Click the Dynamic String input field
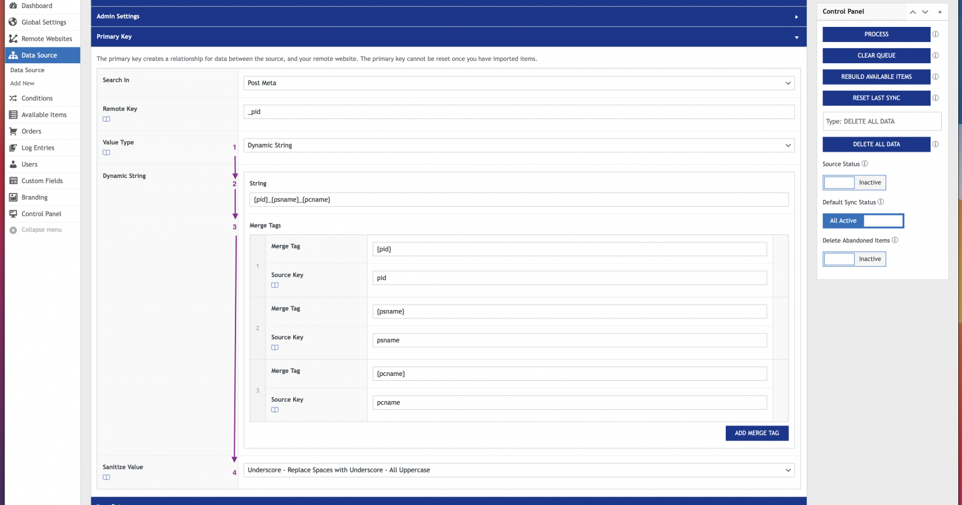The image size is (962, 505). (x=519, y=199)
